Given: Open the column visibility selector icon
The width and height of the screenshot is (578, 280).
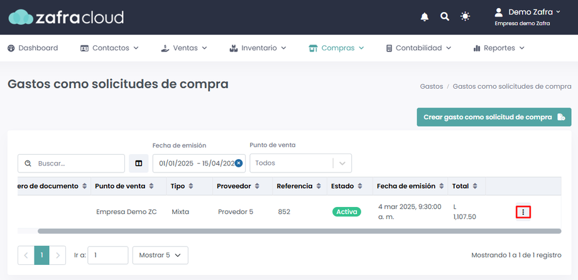Looking at the screenshot, I should [x=139, y=163].
